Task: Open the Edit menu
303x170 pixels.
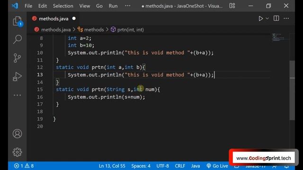Action: [x=42, y=6]
